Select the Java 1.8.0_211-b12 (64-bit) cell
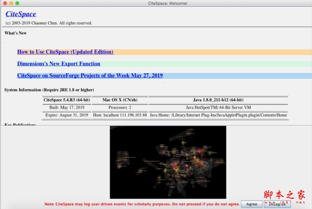Image resolution: width=312 pixels, height=209 pixels. [x=218, y=100]
